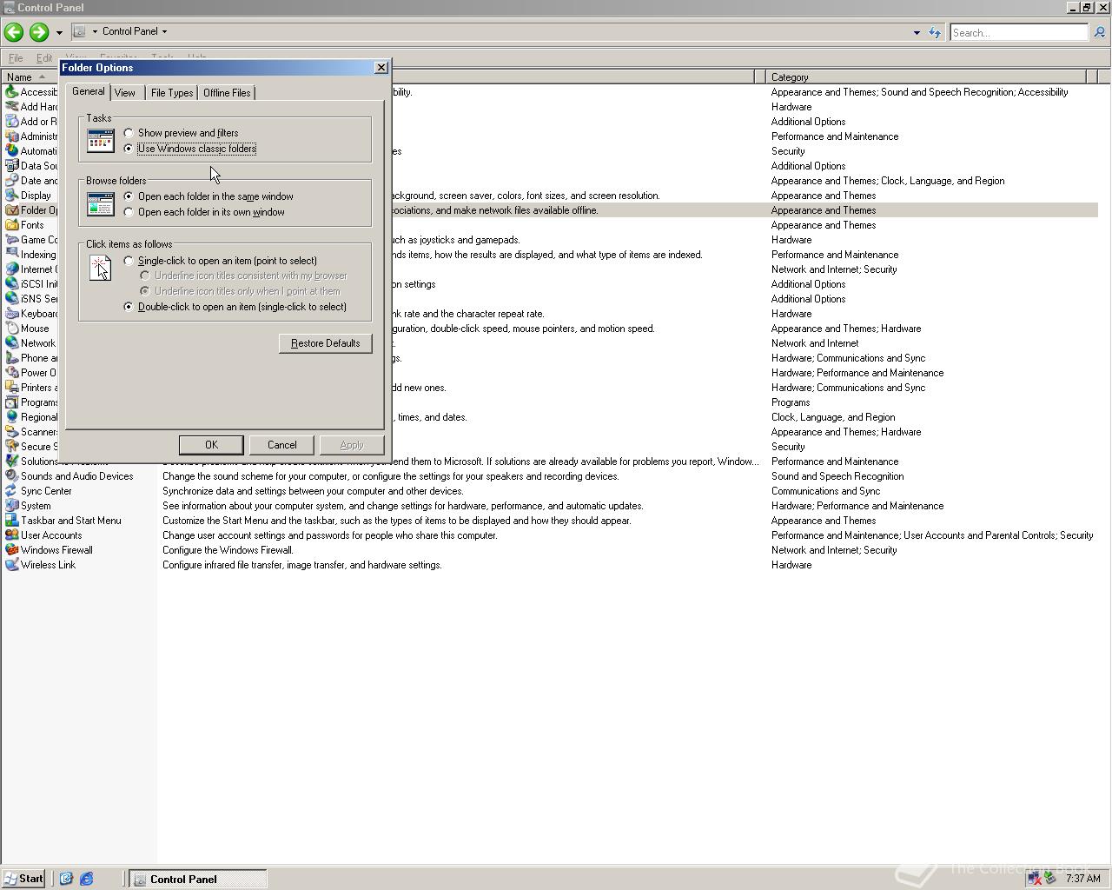Click the Wireless Link icon
The height and width of the screenshot is (890, 1112).
11,565
